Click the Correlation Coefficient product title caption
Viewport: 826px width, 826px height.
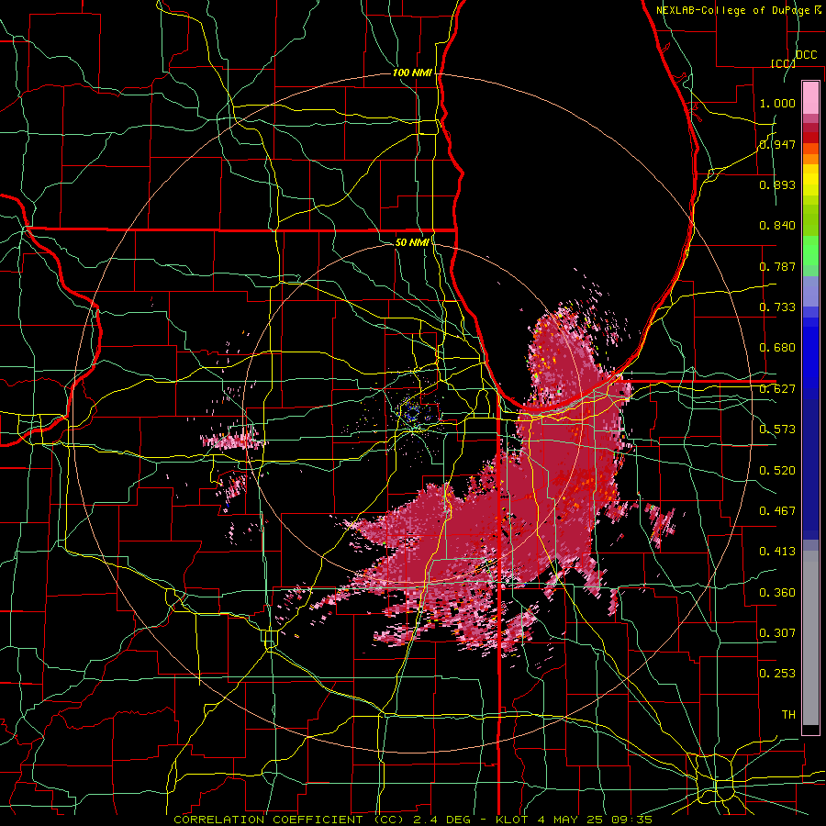pyautogui.click(x=413, y=820)
